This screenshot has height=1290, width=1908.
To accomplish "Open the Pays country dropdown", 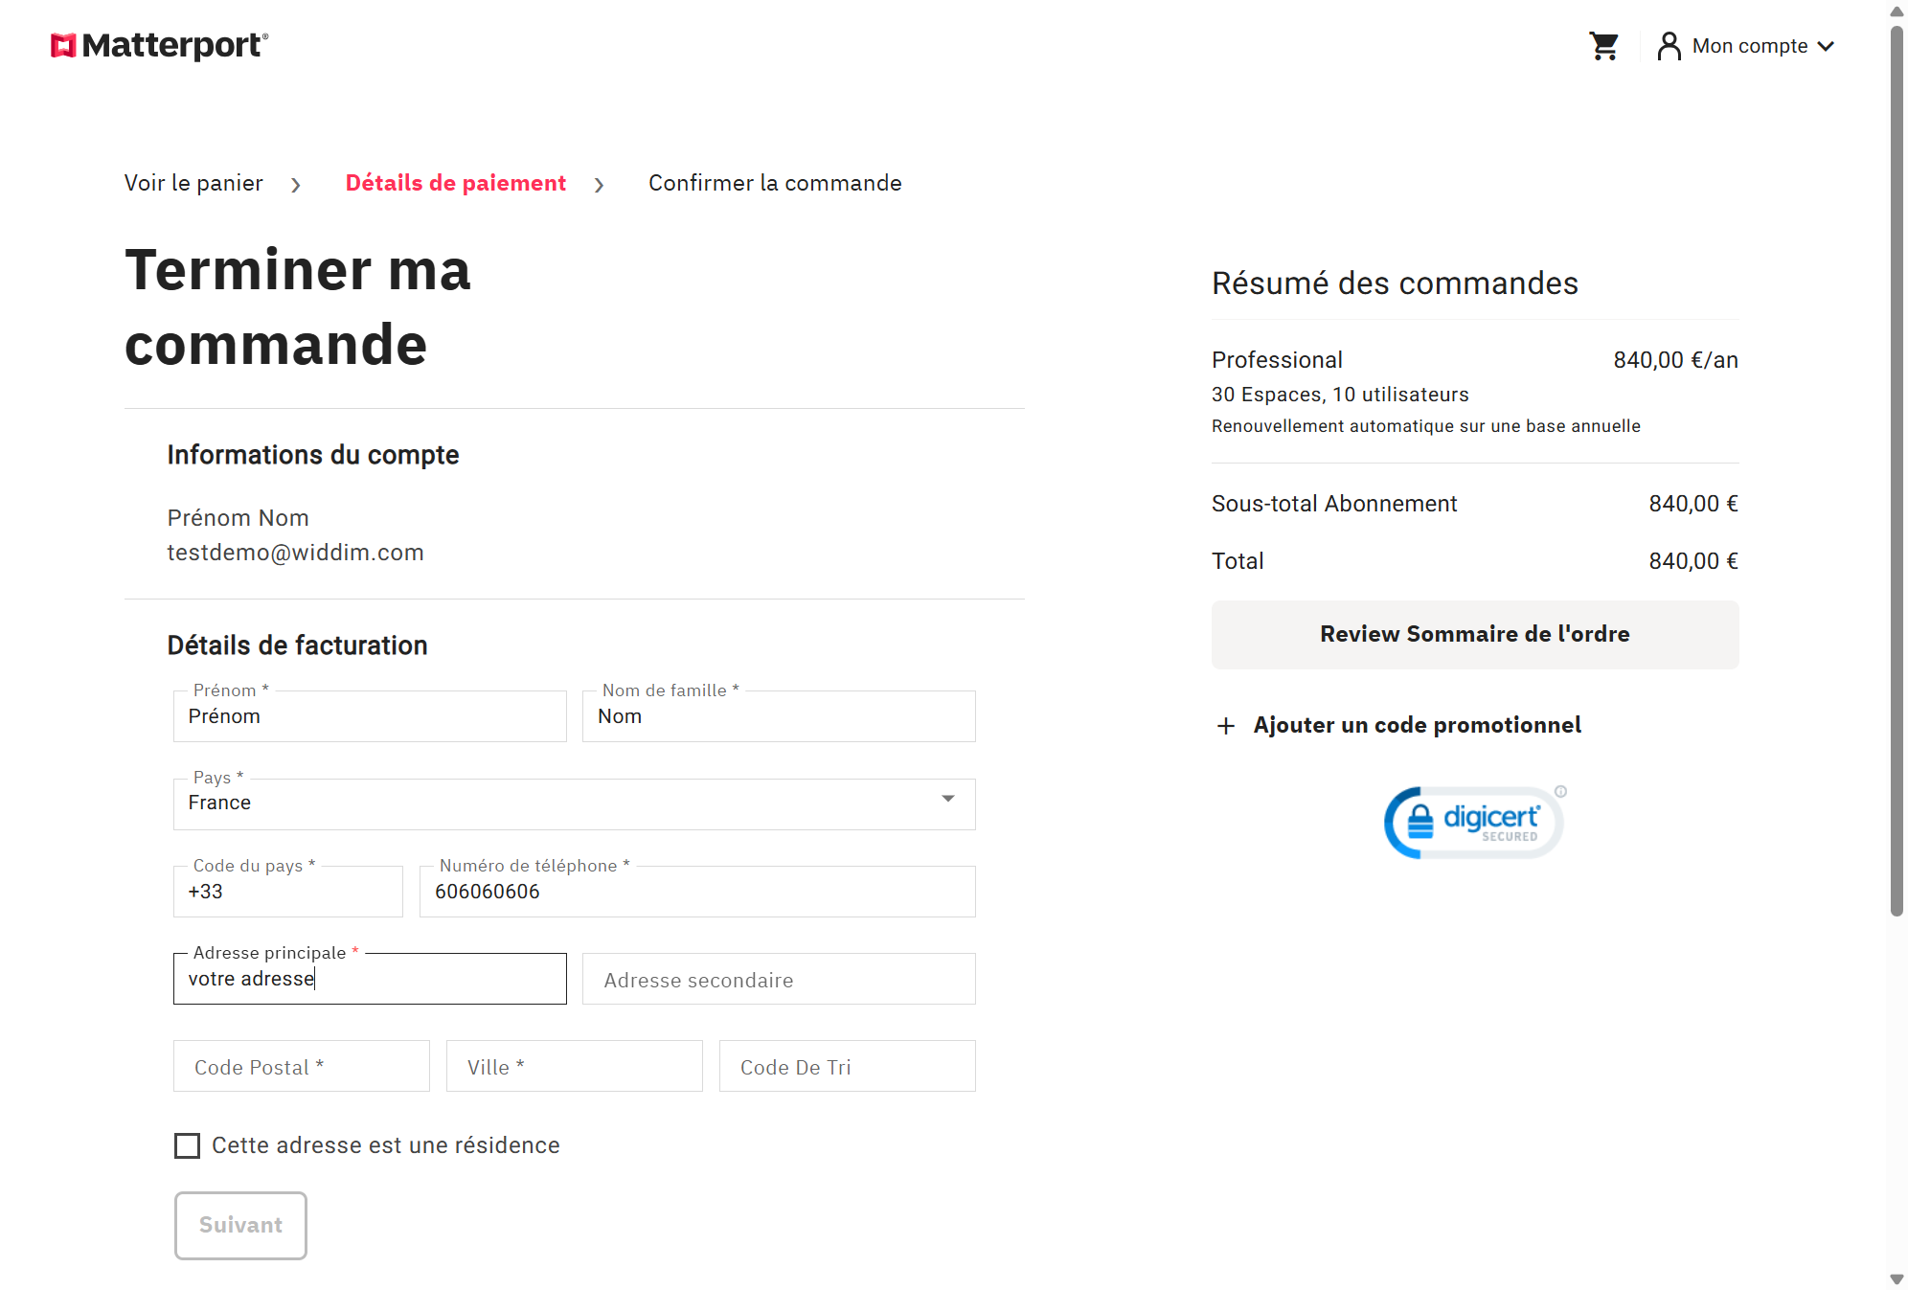I will pyautogui.click(x=575, y=803).
